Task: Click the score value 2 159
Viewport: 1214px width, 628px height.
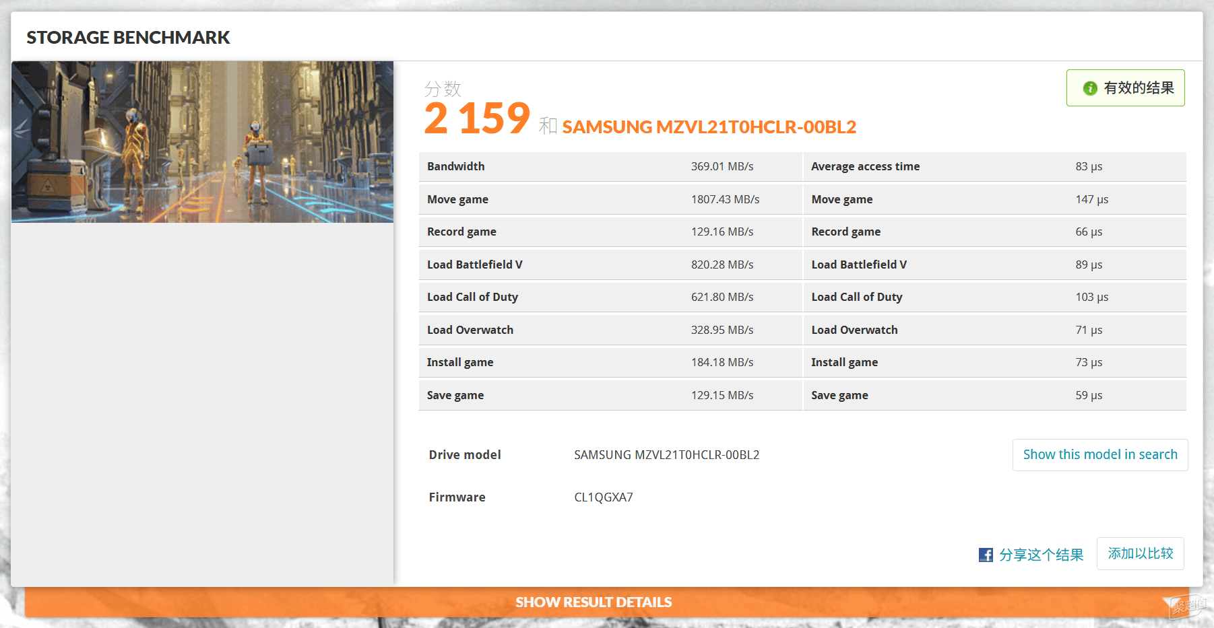Action: point(477,118)
